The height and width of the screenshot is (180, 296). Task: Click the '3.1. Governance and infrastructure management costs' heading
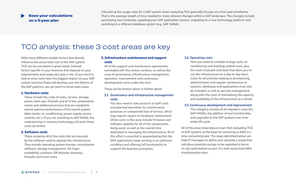(139, 97)
